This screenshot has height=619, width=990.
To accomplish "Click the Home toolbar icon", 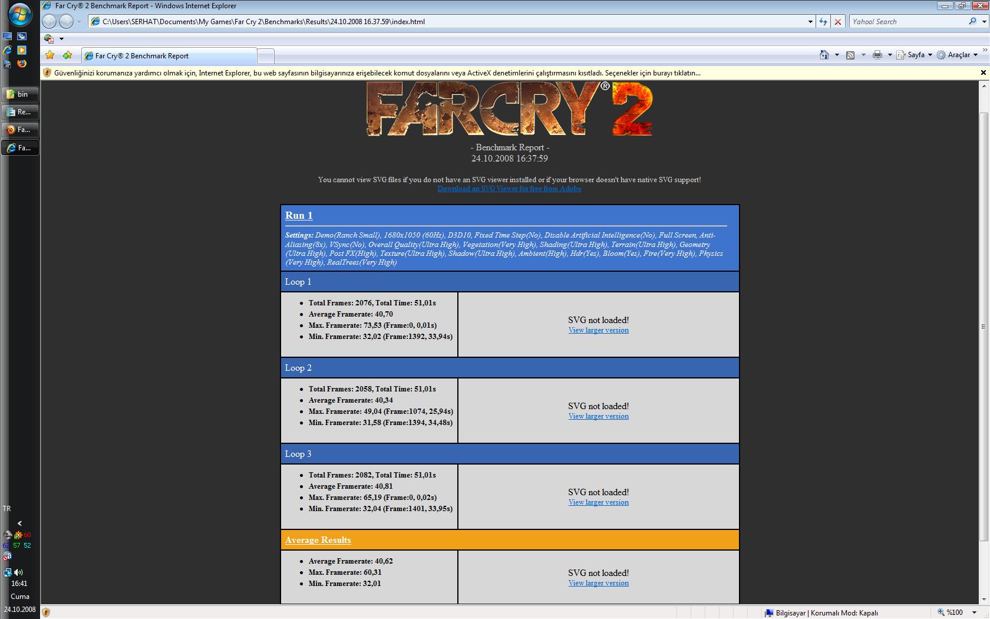I will [x=824, y=55].
